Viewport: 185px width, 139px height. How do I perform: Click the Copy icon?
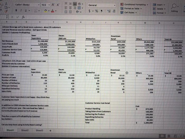[x=6, y=8]
